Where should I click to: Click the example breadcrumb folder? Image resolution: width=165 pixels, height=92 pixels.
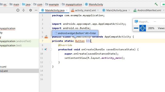(52, 4)
